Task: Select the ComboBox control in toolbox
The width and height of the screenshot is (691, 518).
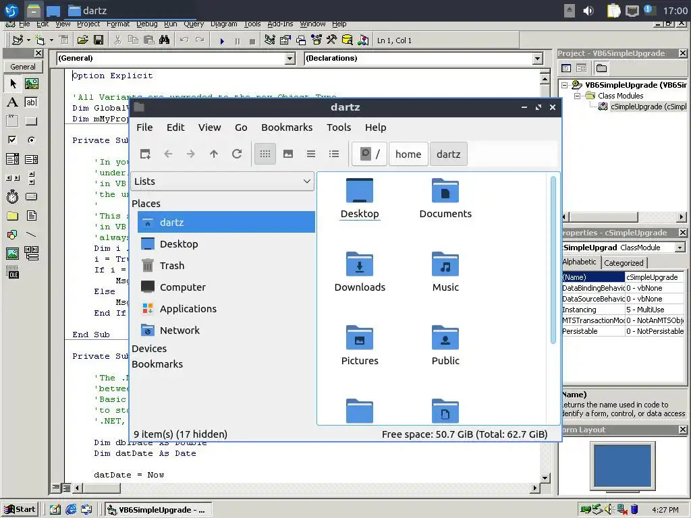Action: pos(13,159)
